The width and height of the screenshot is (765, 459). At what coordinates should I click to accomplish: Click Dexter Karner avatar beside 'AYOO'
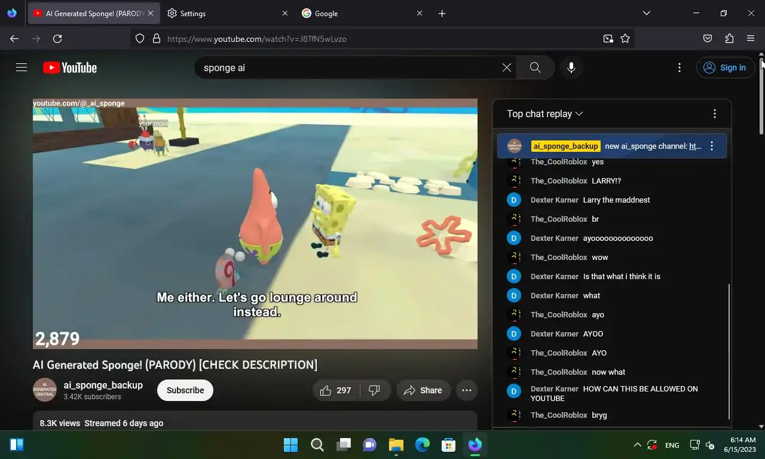click(514, 333)
